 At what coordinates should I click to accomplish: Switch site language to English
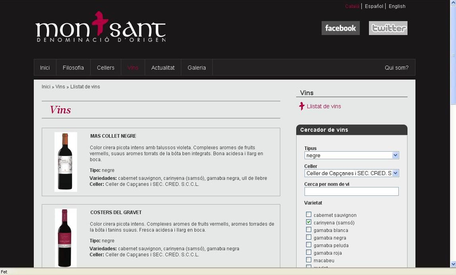click(x=397, y=6)
